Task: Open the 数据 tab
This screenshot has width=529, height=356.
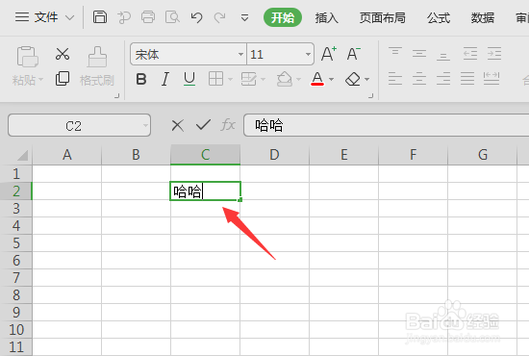Action: (x=483, y=17)
